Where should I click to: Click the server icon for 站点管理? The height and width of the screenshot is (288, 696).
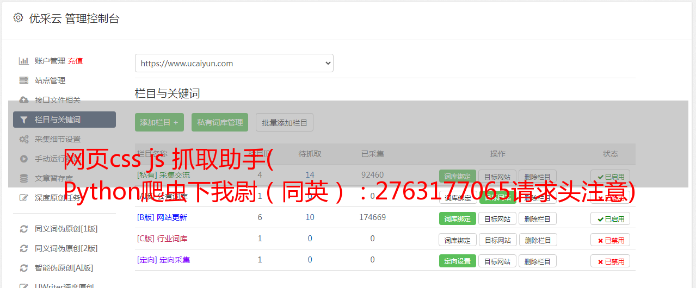(x=24, y=80)
